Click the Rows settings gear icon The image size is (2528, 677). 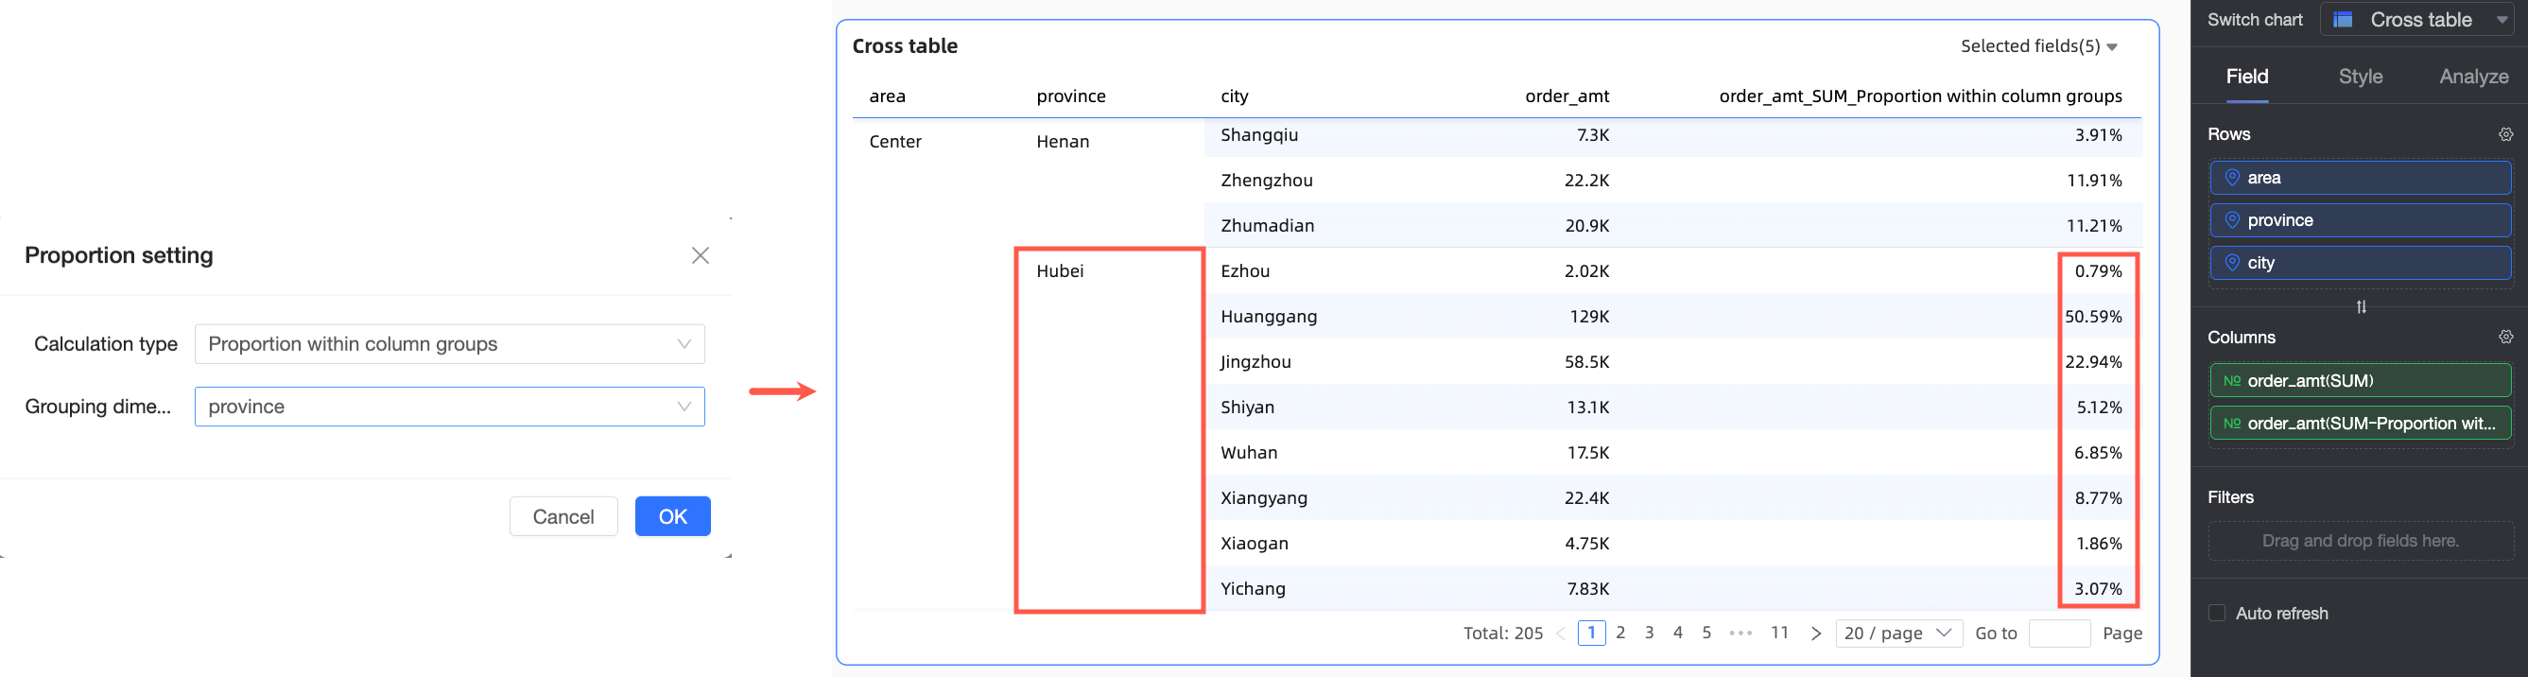2505,134
